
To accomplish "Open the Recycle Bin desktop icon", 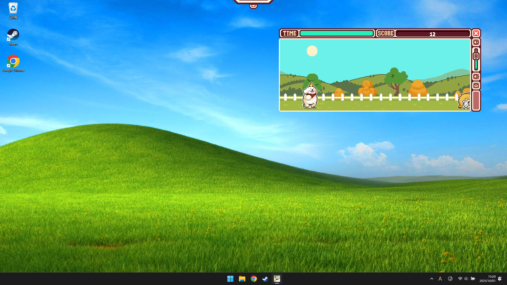I will pyautogui.click(x=13, y=11).
